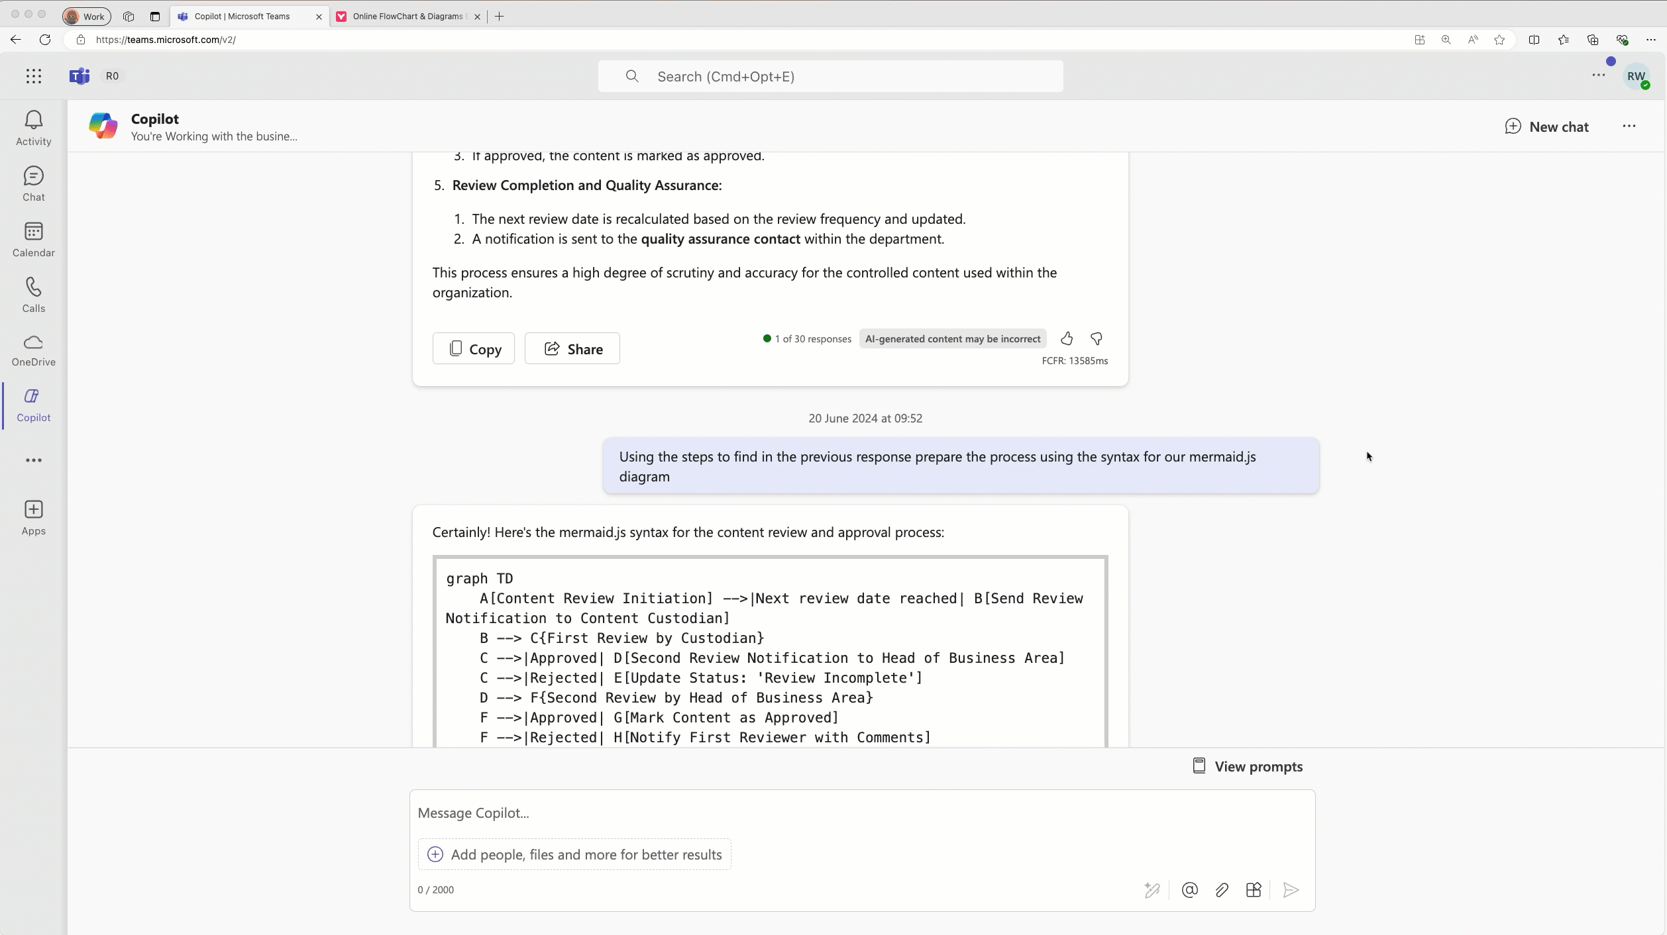The height and width of the screenshot is (935, 1667).
Task: Click the Microsoft Teams logo
Action: coord(80,76)
